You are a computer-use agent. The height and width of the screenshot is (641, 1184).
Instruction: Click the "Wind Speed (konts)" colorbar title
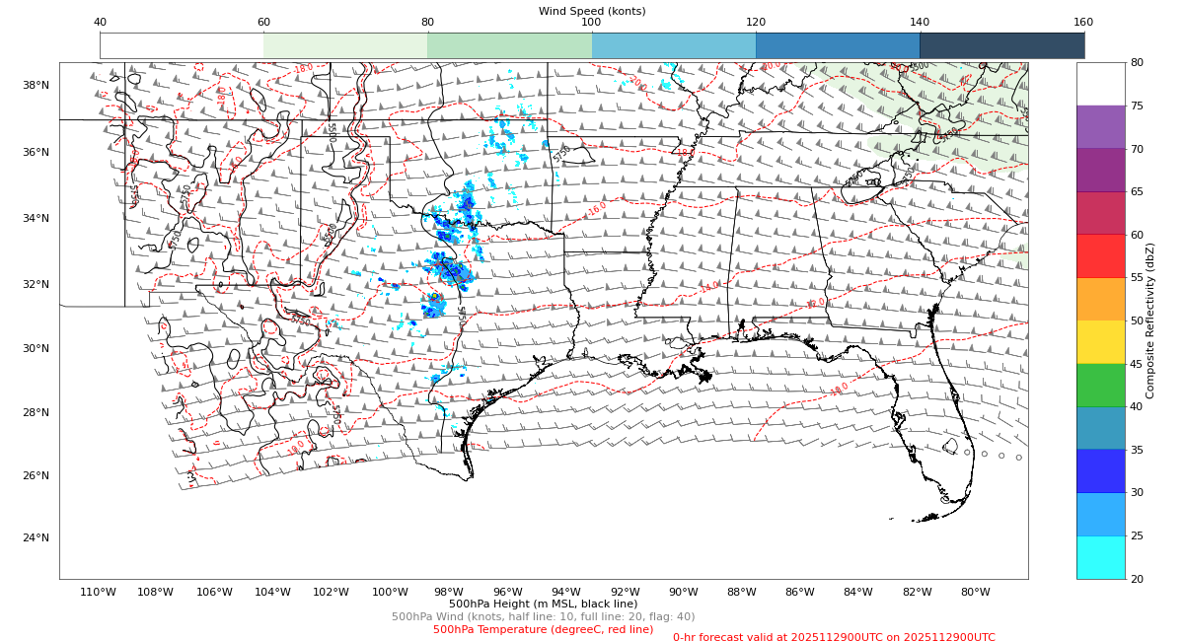592,11
